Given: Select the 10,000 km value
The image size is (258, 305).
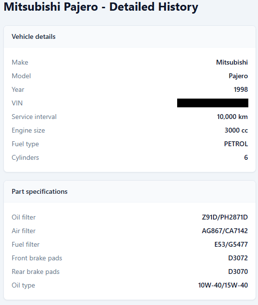Looking at the screenshot, I should coord(232,117).
